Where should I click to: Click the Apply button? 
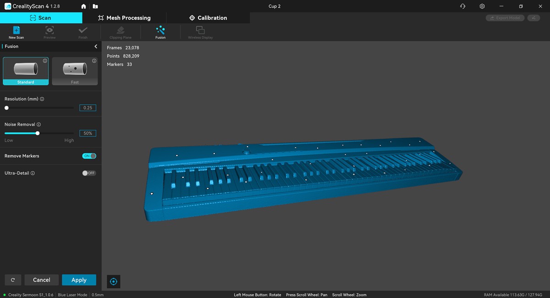79,280
